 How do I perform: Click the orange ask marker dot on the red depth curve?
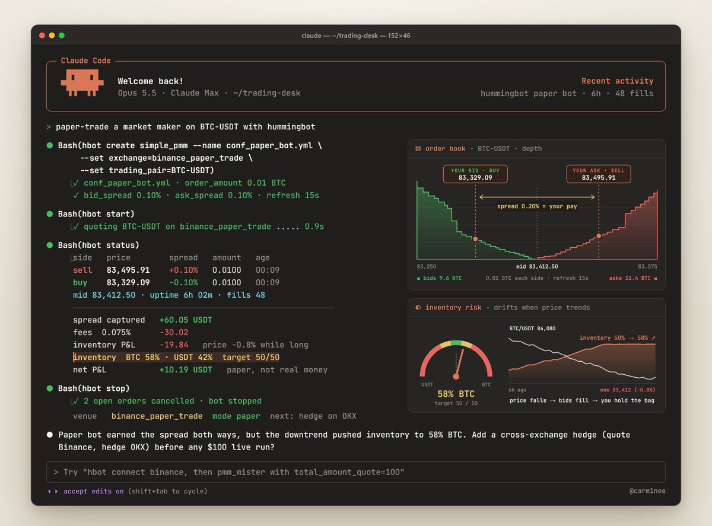[x=599, y=235]
